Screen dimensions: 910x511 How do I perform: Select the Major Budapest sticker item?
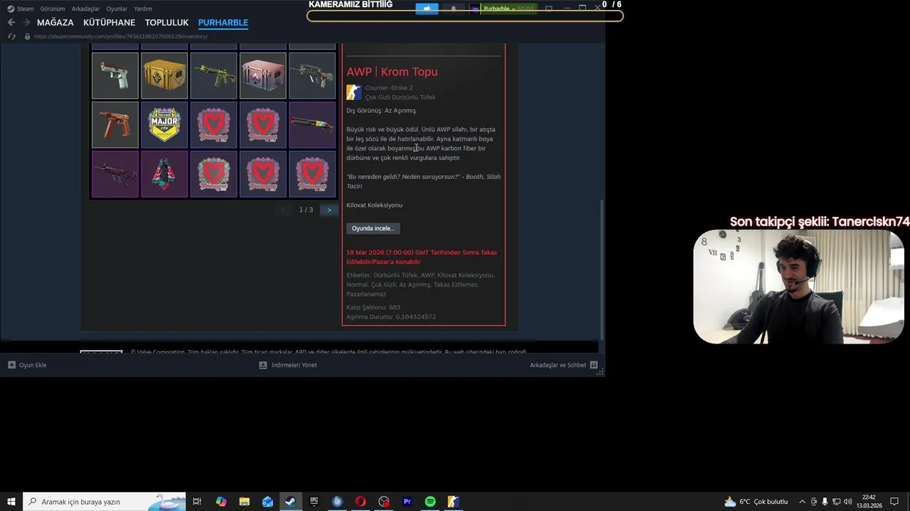(x=164, y=125)
